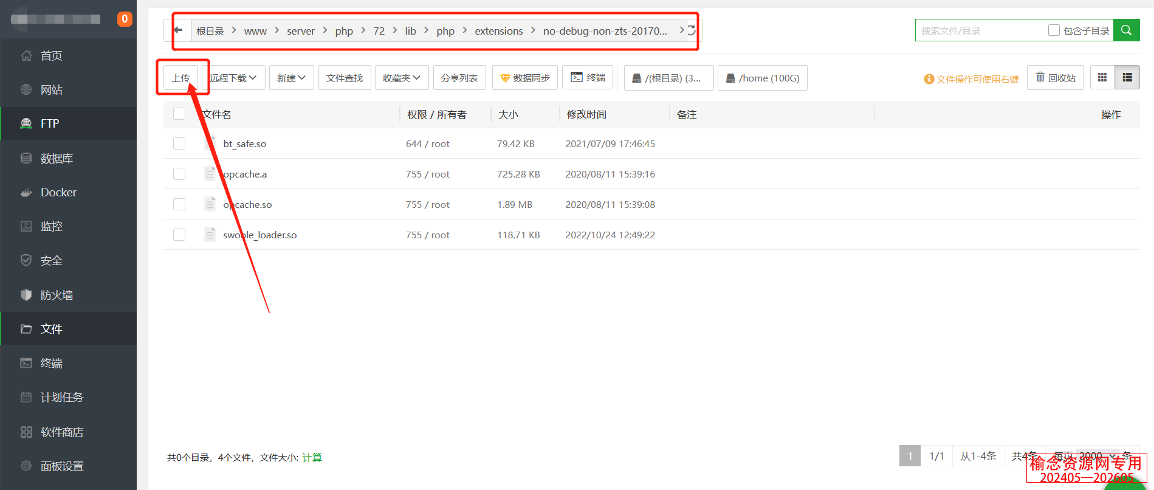1154x490 pixels.
Task: Click the 根目录 root breadcrumb
Action: (x=210, y=31)
